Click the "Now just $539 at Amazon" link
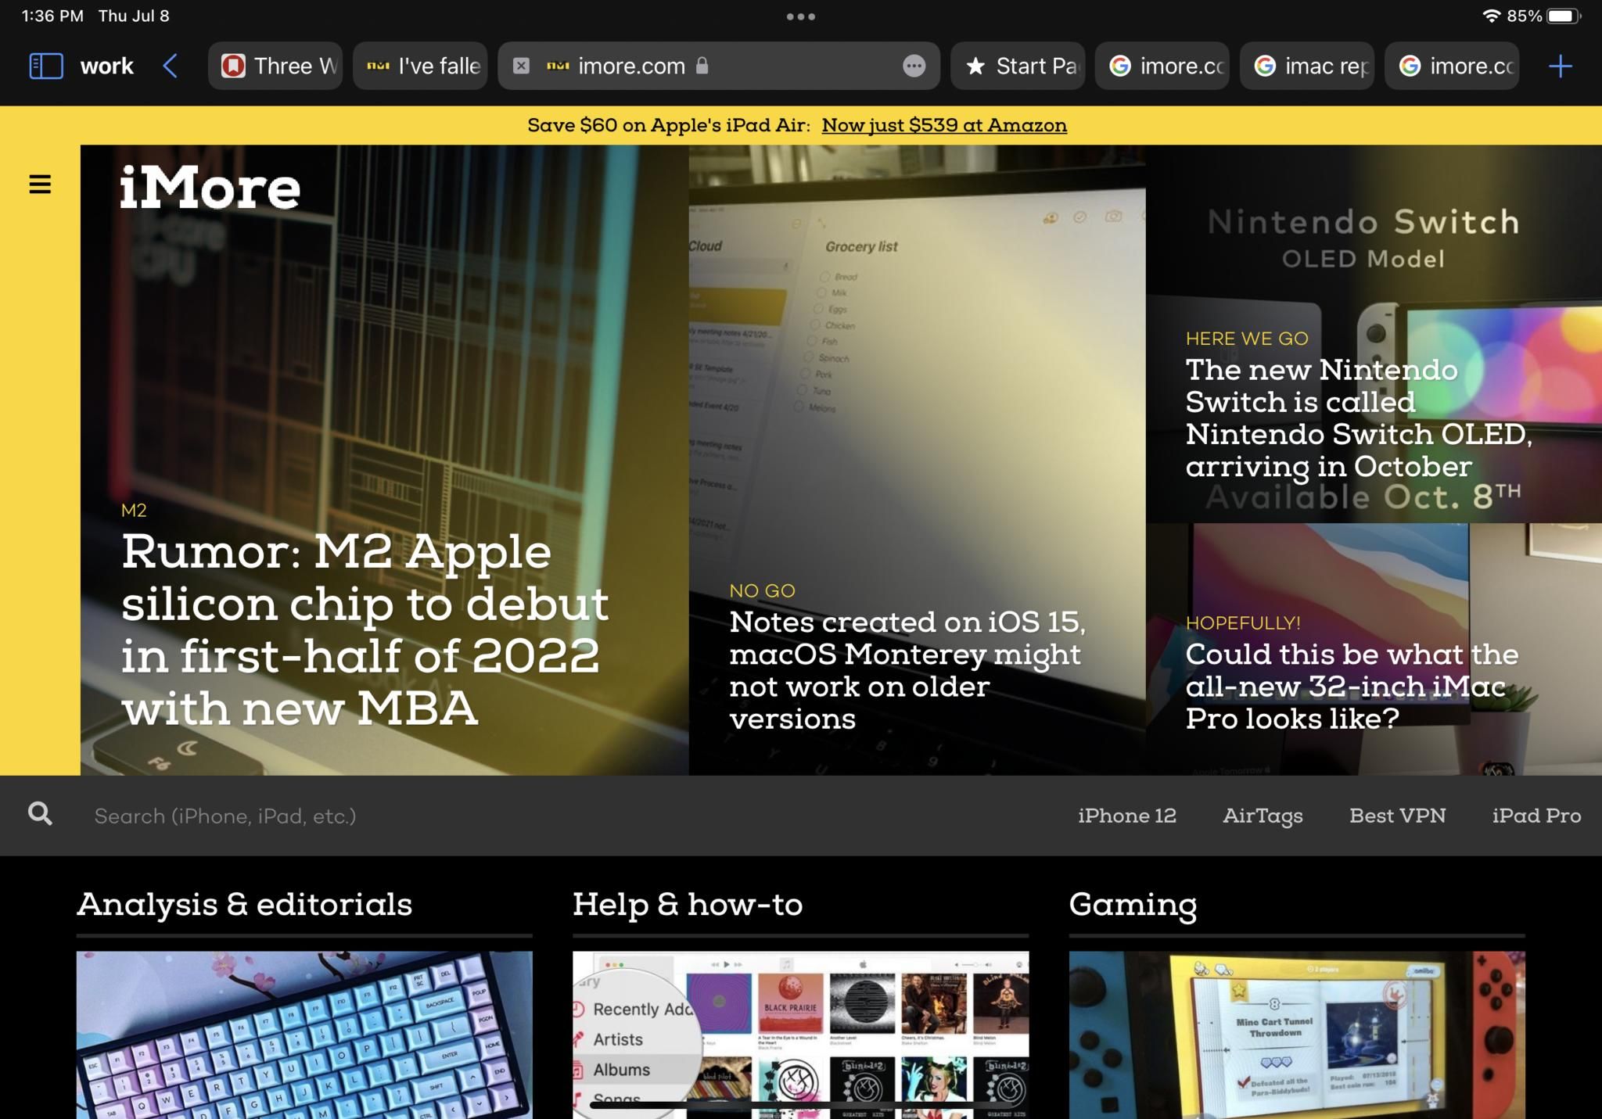Screen dimensions: 1602x1119 943,125
